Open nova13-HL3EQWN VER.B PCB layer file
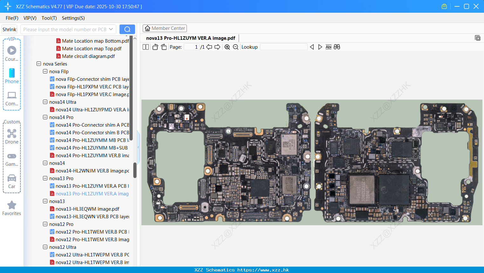484x273 pixels. coord(89,216)
